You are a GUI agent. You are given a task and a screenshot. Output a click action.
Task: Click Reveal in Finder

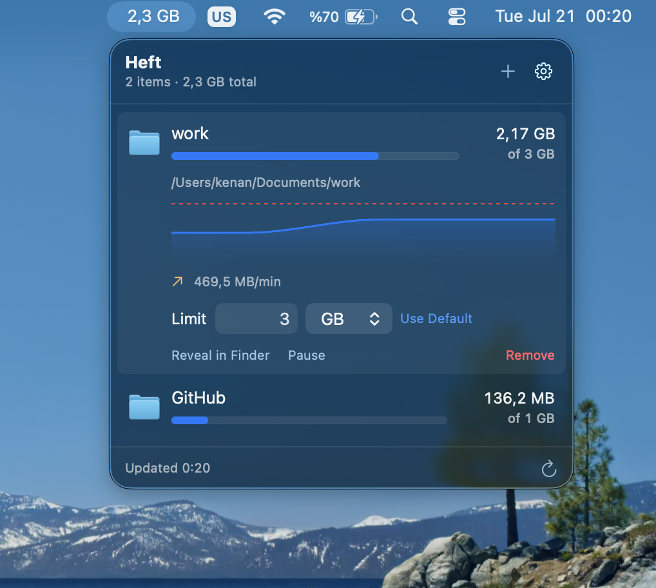click(x=220, y=355)
